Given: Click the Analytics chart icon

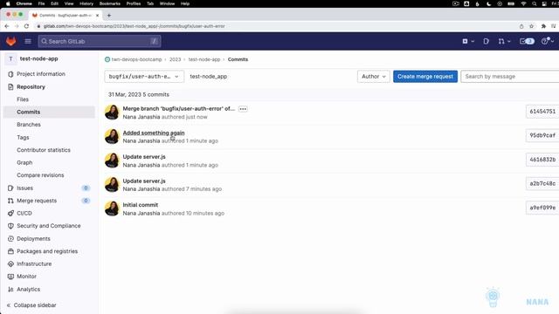Looking at the screenshot, I should (x=10, y=290).
